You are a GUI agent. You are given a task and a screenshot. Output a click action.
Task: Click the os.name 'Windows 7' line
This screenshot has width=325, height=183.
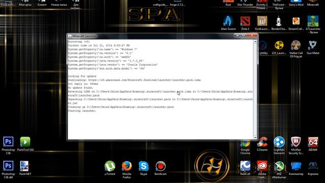[x=103, y=49]
